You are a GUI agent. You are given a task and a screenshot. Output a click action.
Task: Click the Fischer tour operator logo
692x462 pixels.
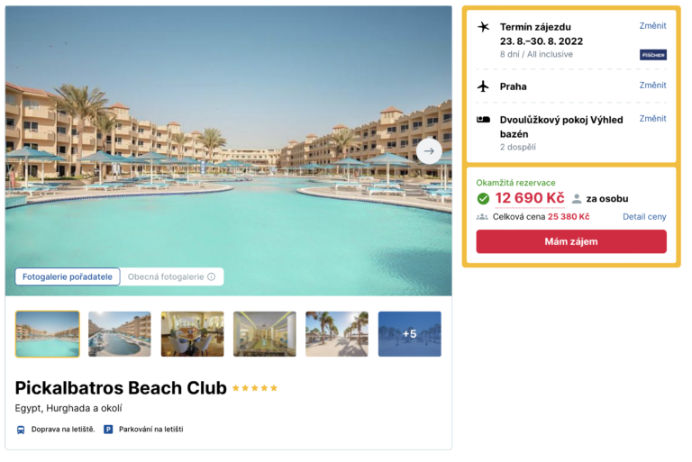(x=652, y=55)
